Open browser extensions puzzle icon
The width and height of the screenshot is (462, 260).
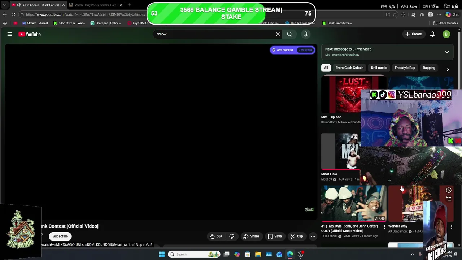click(x=404, y=14)
